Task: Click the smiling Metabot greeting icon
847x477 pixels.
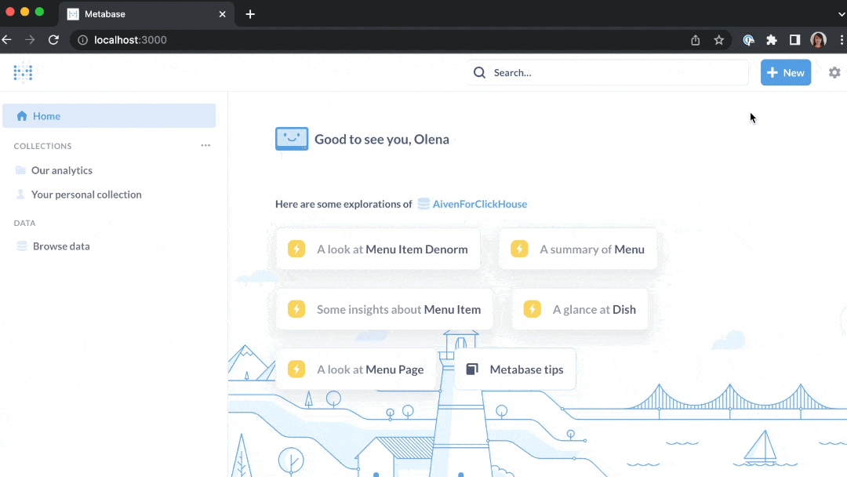Action: click(x=292, y=139)
